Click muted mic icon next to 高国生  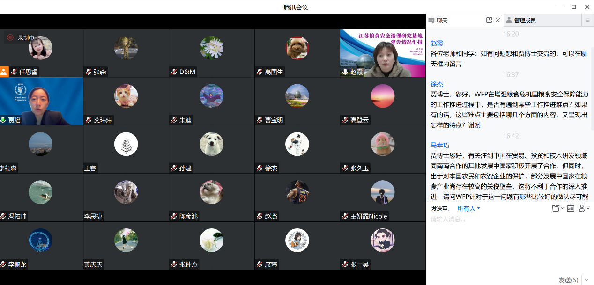click(259, 72)
